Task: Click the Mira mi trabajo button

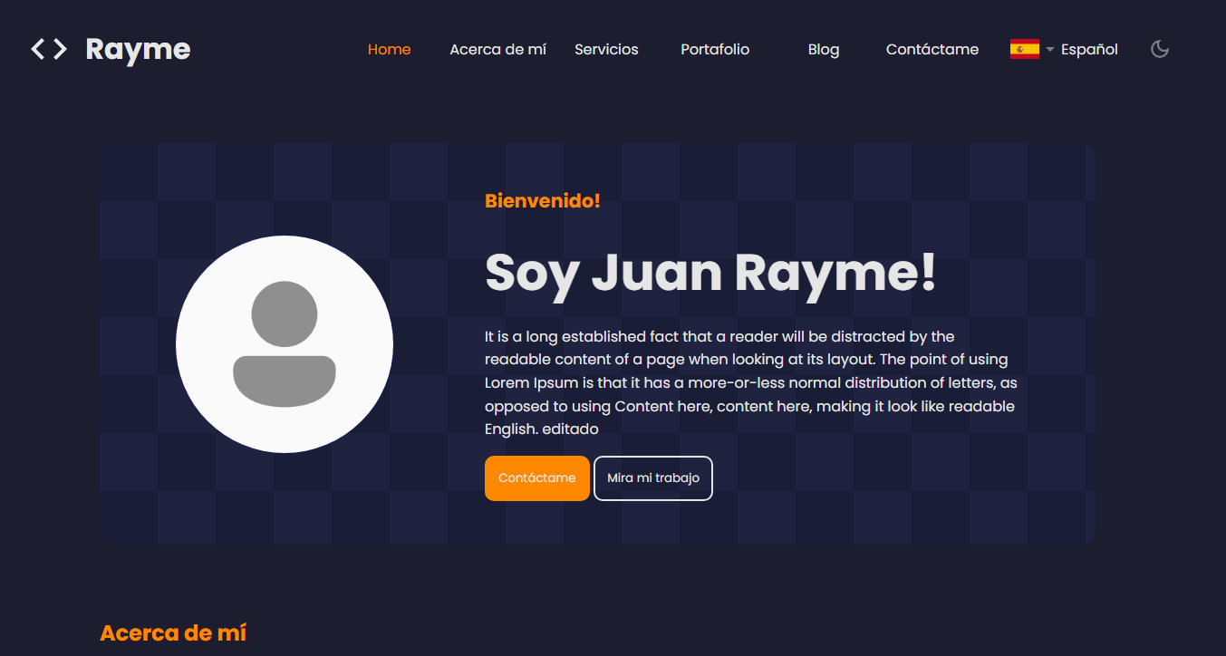Action: pyautogui.click(x=652, y=478)
